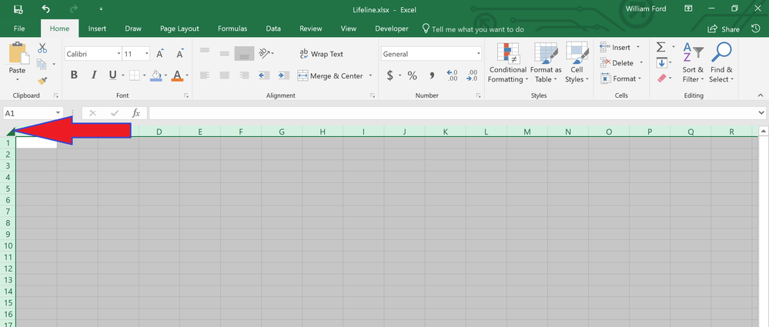769x327 pixels.
Task: Click the Wrap Text button
Action: [x=321, y=54]
